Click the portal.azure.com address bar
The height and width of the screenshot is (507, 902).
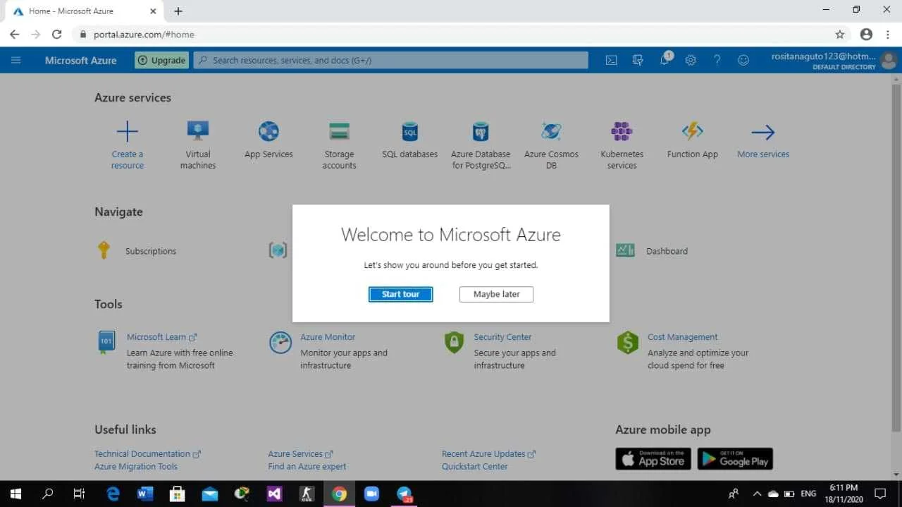[462, 34]
